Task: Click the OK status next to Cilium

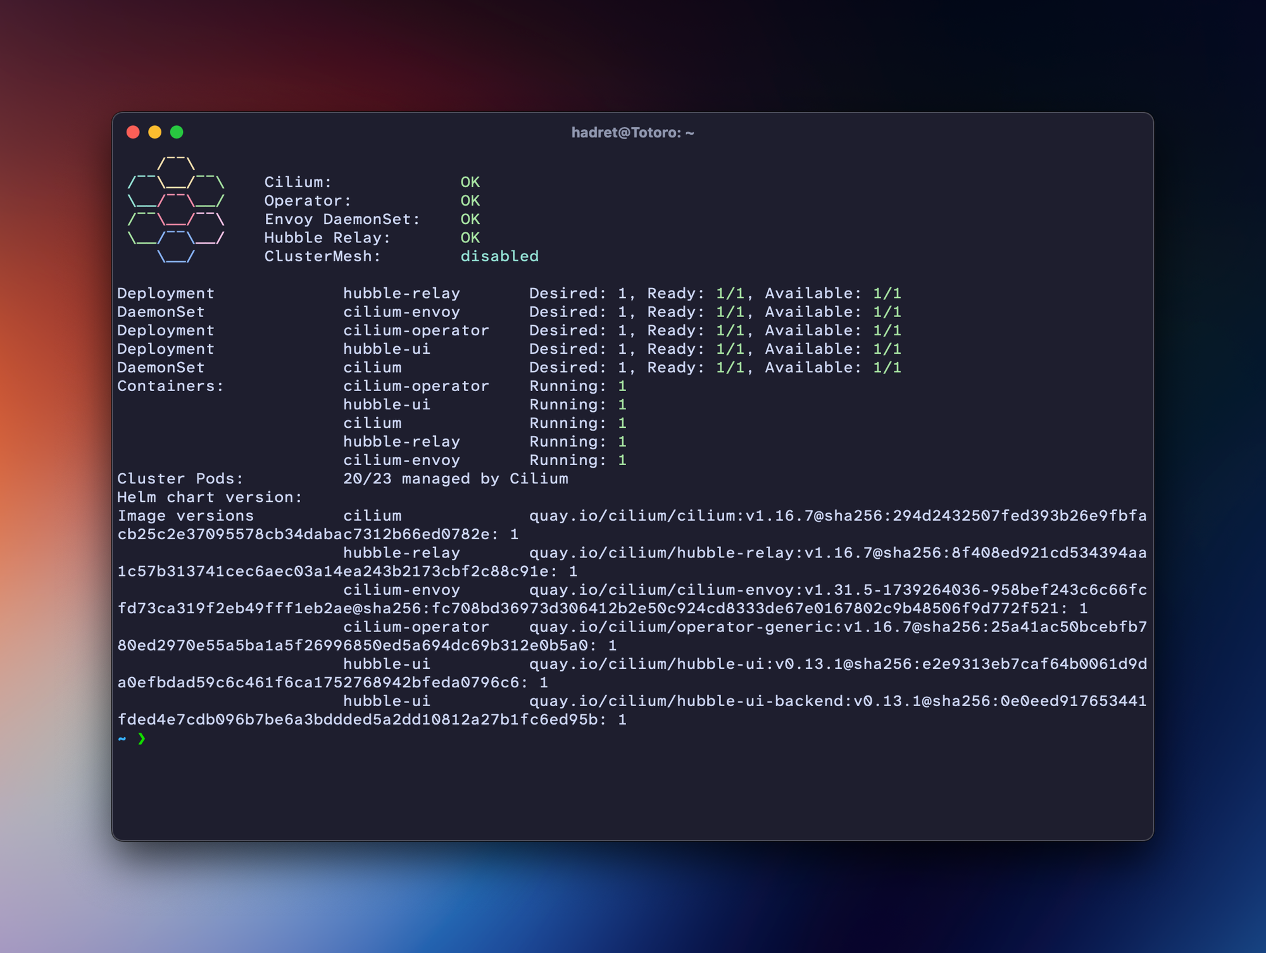Action: click(x=470, y=182)
